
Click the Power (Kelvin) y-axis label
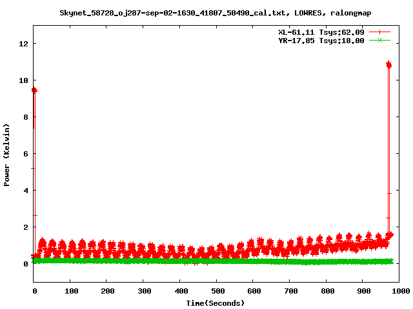click(x=6, y=155)
